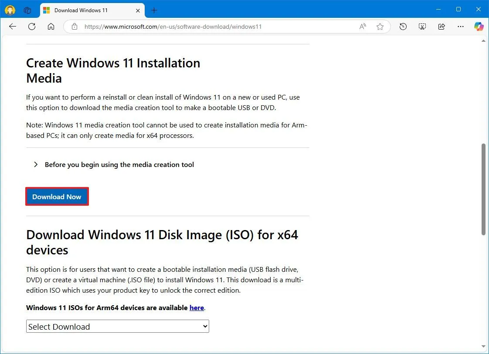Toggle the favorites star for this page

[x=380, y=27]
